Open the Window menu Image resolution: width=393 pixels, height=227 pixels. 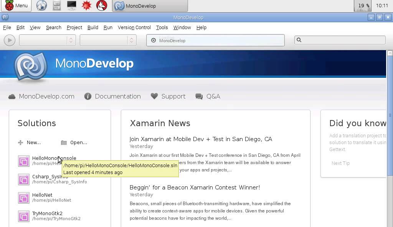coord(182,28)
